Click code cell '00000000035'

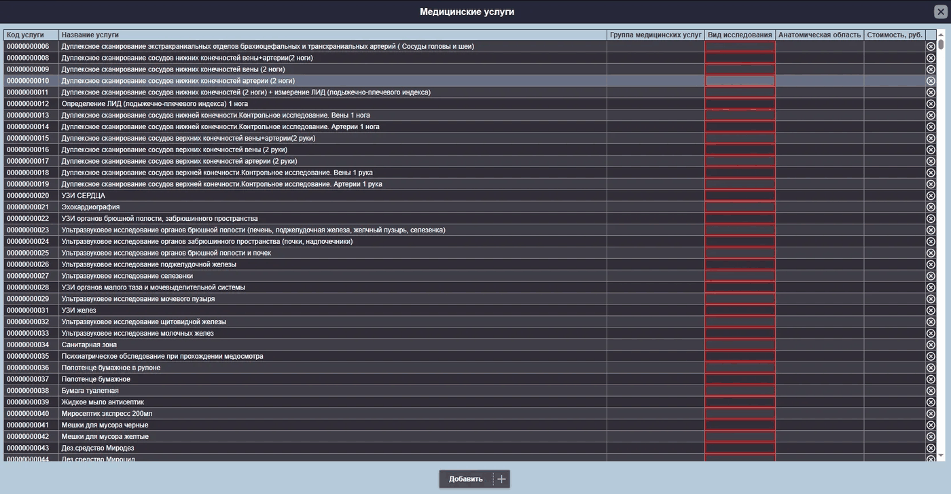[31, 356]
